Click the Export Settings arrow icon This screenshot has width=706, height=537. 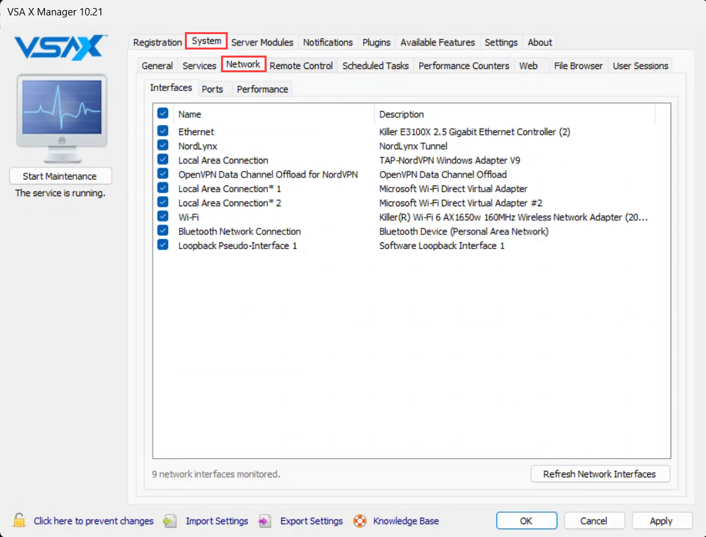click(x=265, y=521)
